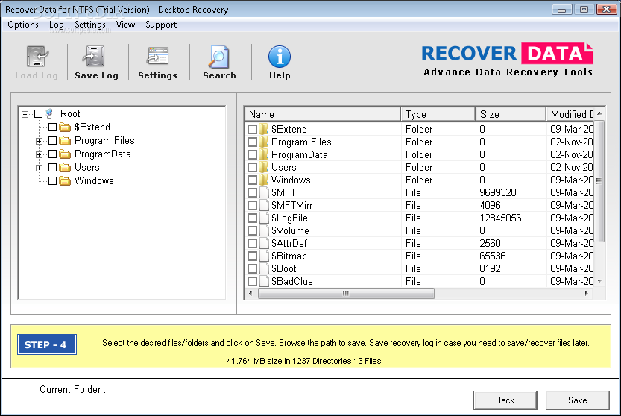Check the Windows checkbox in tree

[x=53, y=181]
